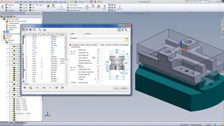Open the Tool Number column filter dropdown
This screenshot has height=126, width=224.
[30, 34]
